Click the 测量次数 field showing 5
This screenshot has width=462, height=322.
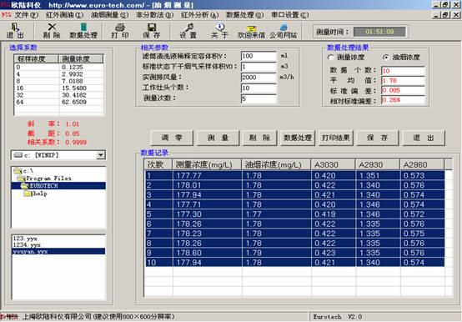[x=259, y=98]
